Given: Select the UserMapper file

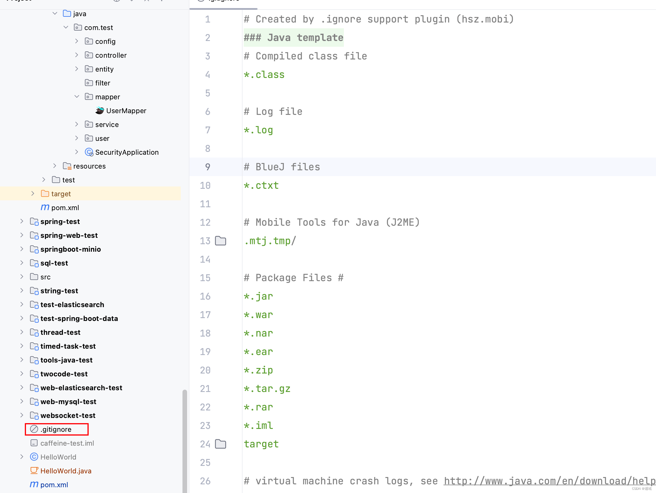Looking at the screenshot, I should (x=126, y=111).
